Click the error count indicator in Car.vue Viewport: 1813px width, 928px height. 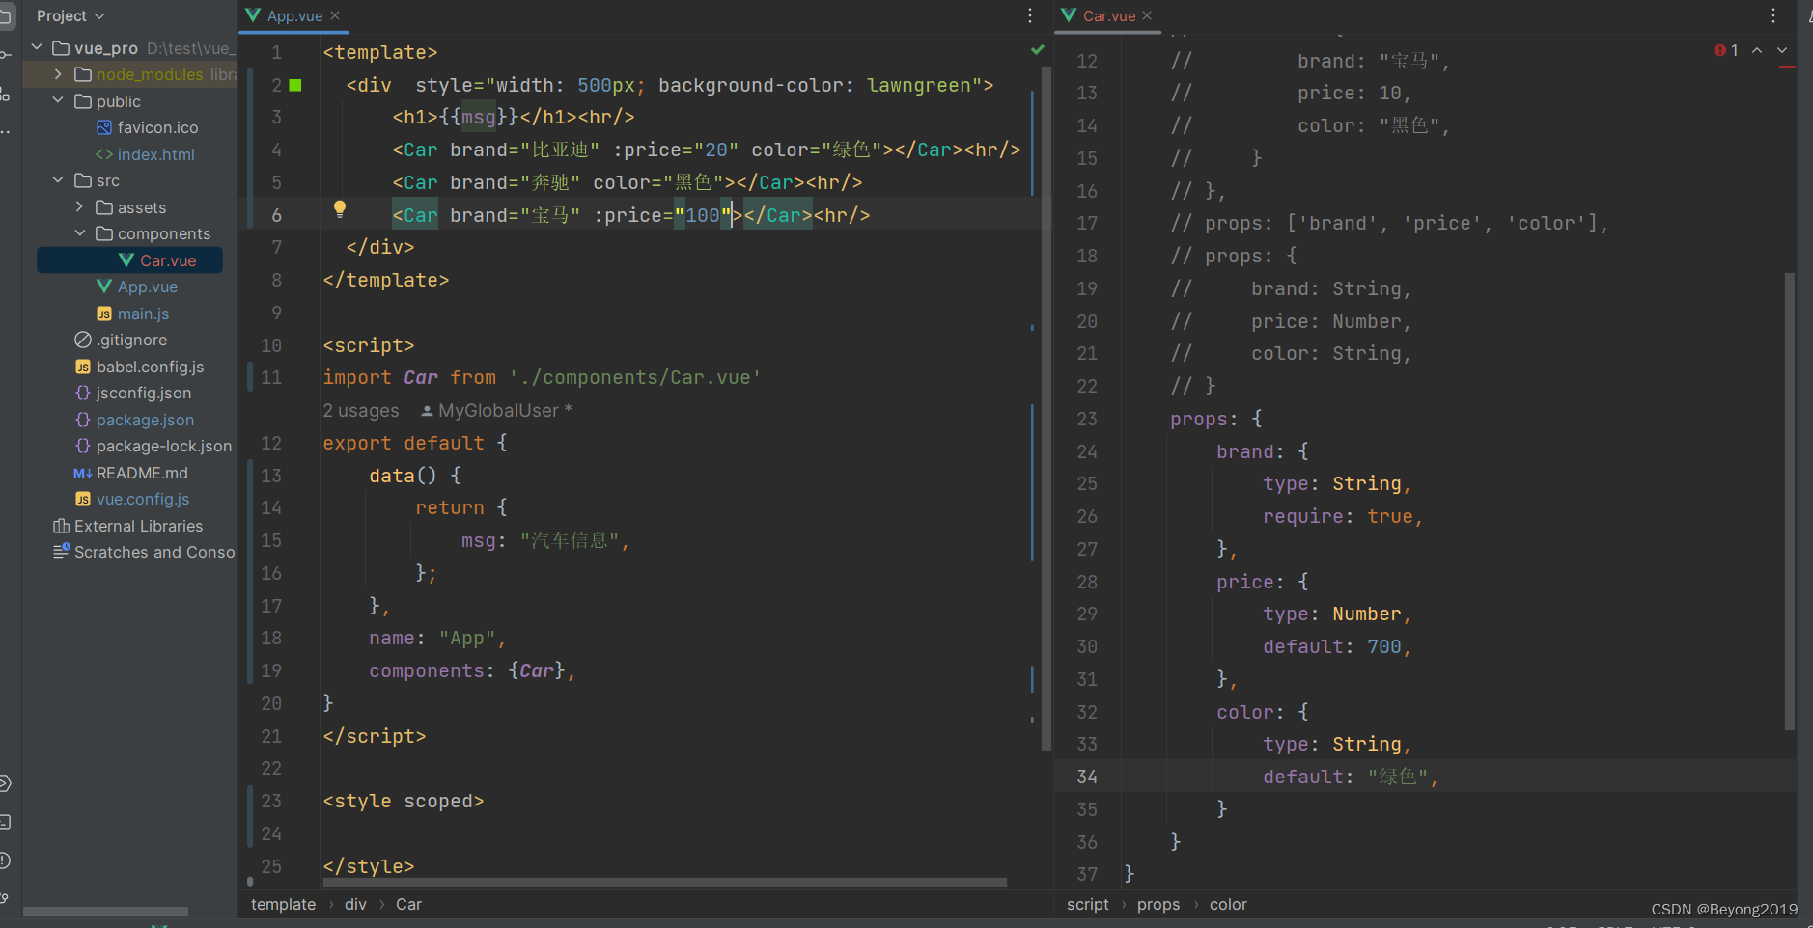(x=1726, y=50)
